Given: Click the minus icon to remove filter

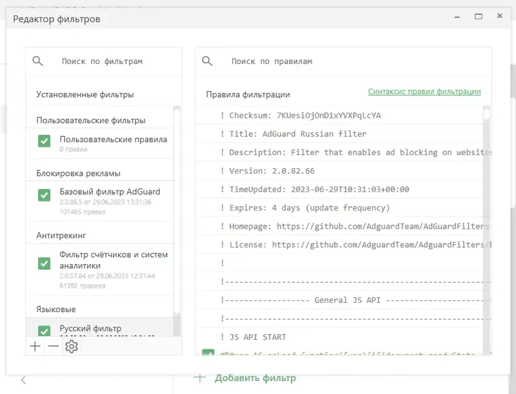Looking at the screenshot, I should click(x=53, y=346).
